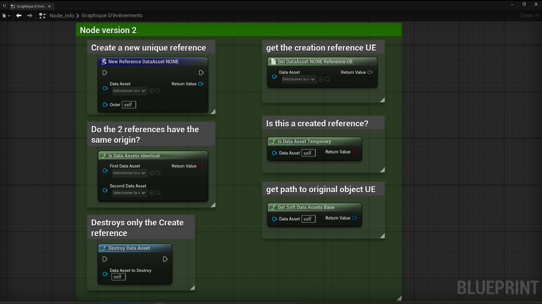Select 'Destroys only the Create reference' comment

tap(141, 228)
